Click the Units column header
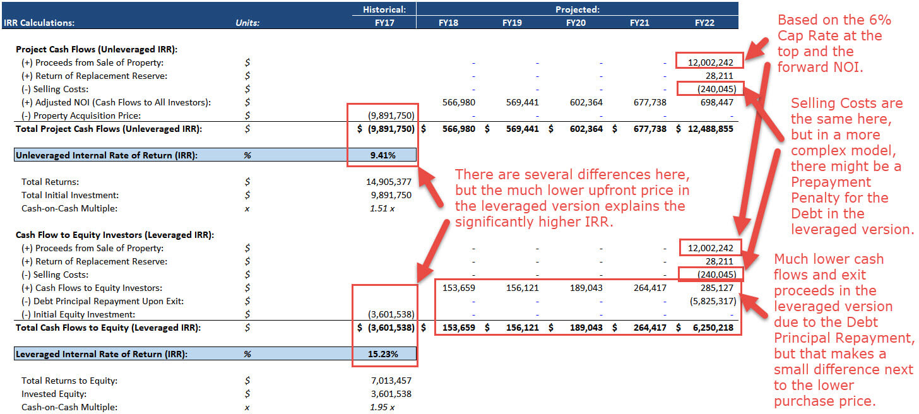The image size is (919, 414). (x=247, y=23)
